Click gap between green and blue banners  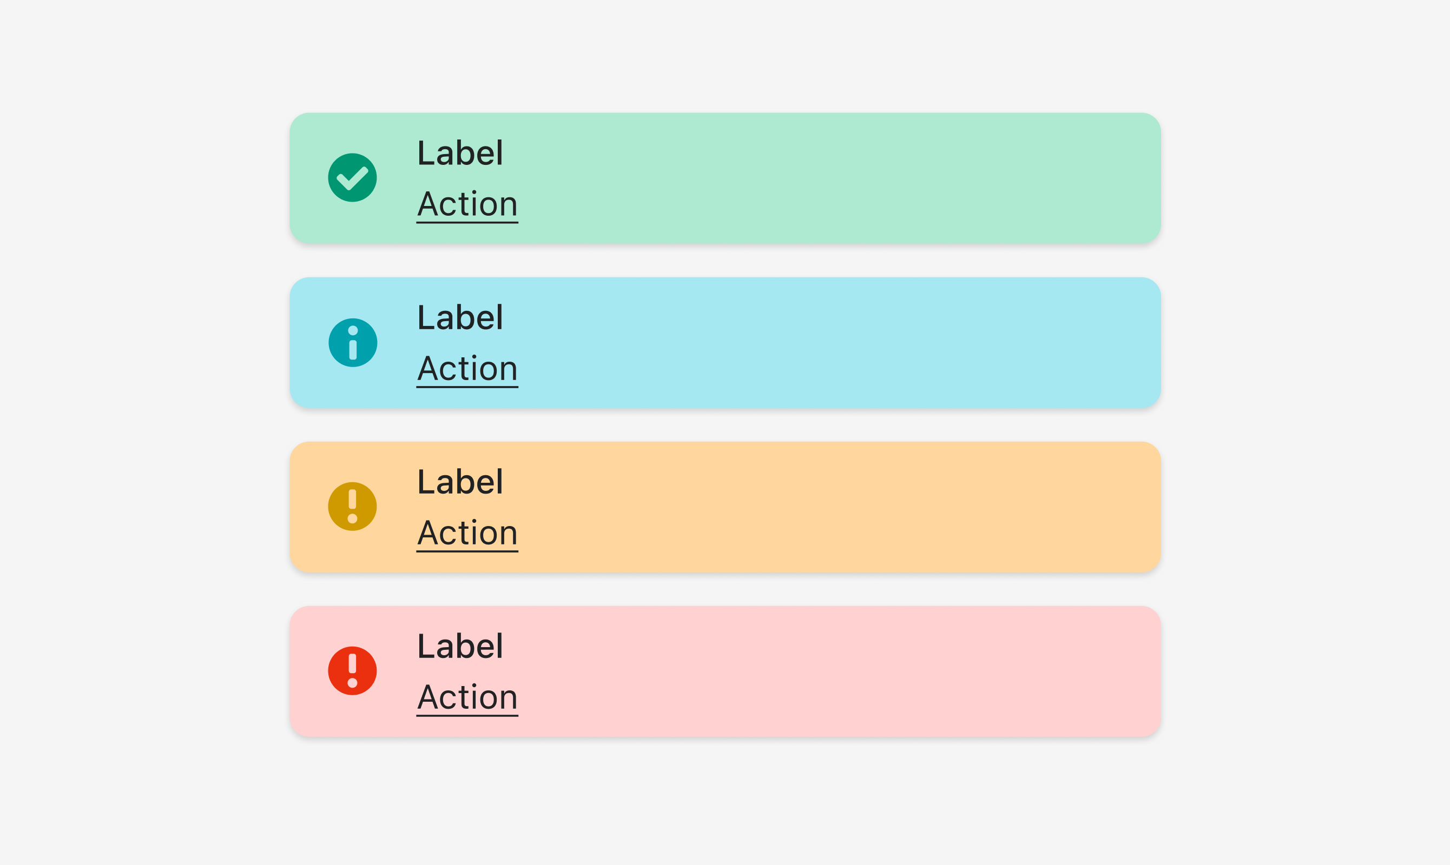tap(725, 261)
